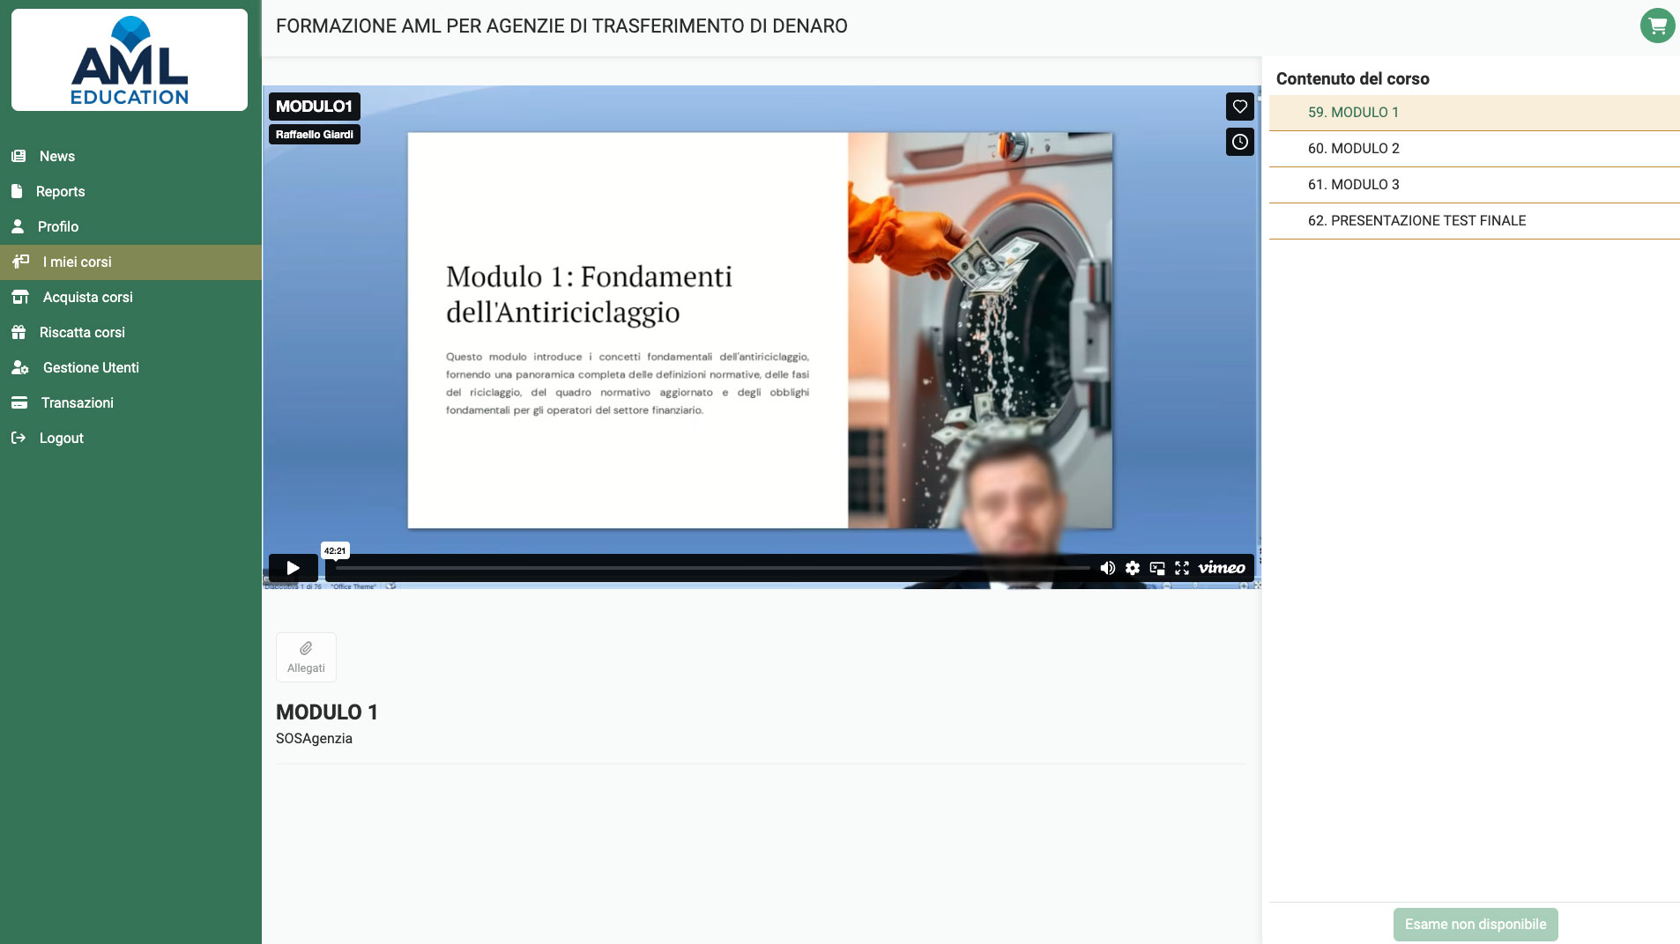
Task: Open Profilo page
Action: tap(58, 226)
